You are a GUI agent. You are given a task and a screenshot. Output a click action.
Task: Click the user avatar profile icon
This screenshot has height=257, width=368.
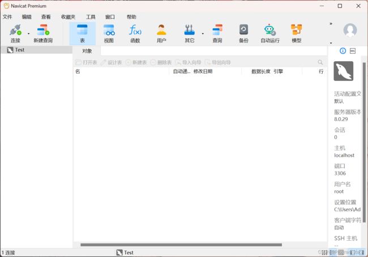tap(350, 30)
